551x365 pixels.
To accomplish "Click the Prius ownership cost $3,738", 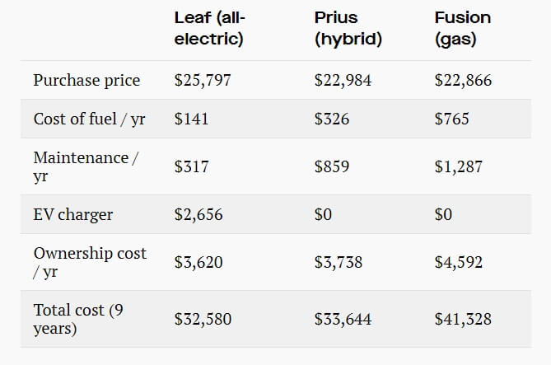I will click(338, 262).
